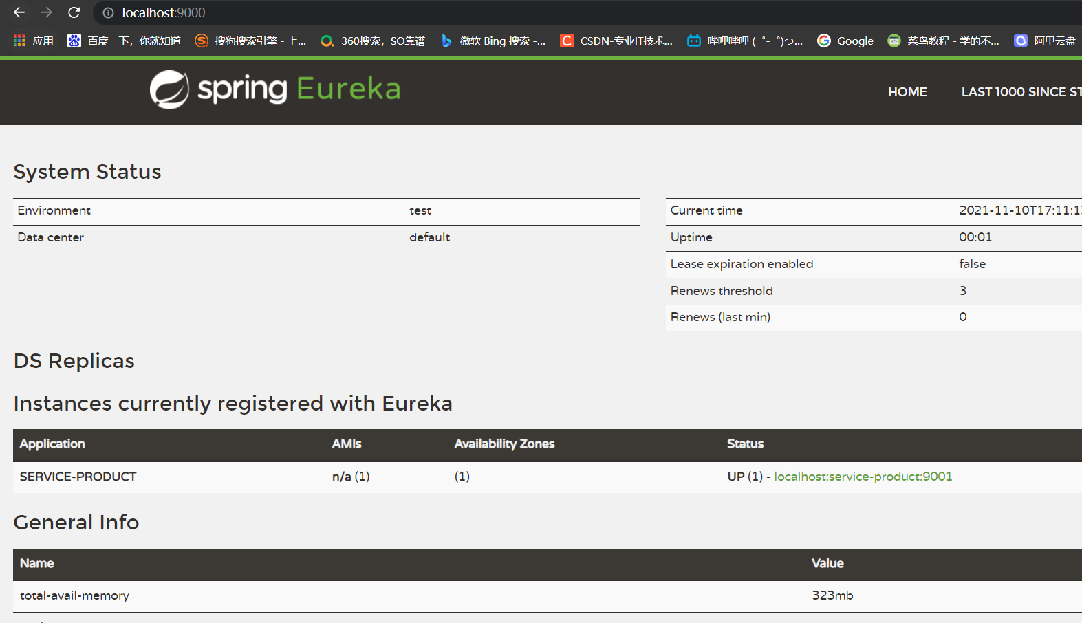Click the Name column header in General Info
The image size is (1082, 623).
(37, 563)
